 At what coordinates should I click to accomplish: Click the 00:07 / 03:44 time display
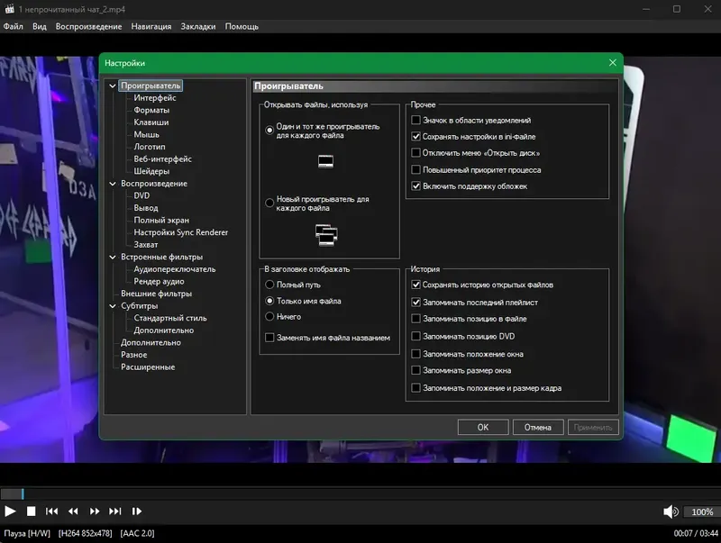[696, 533]
